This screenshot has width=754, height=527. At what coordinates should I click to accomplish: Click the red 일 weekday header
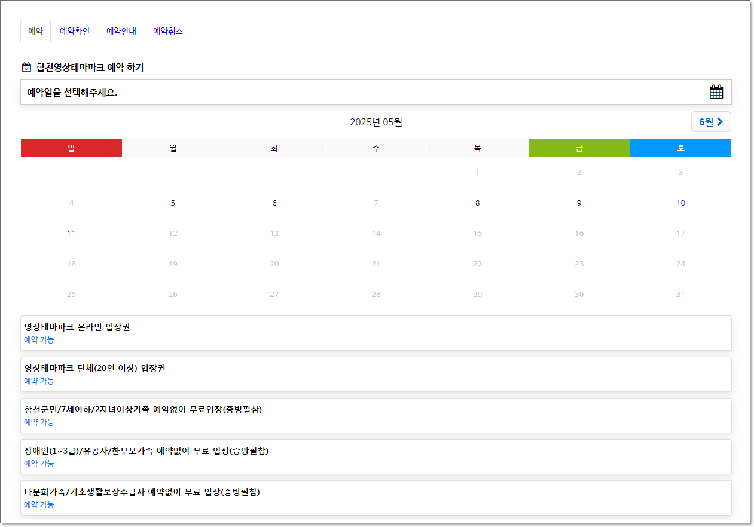pyautogui.click(x=71, y=148)
